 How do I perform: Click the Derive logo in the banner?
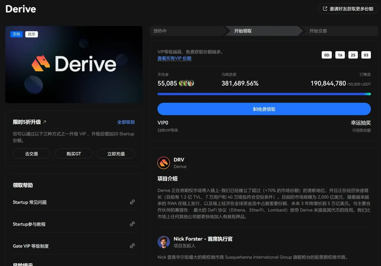pos(74,64)
